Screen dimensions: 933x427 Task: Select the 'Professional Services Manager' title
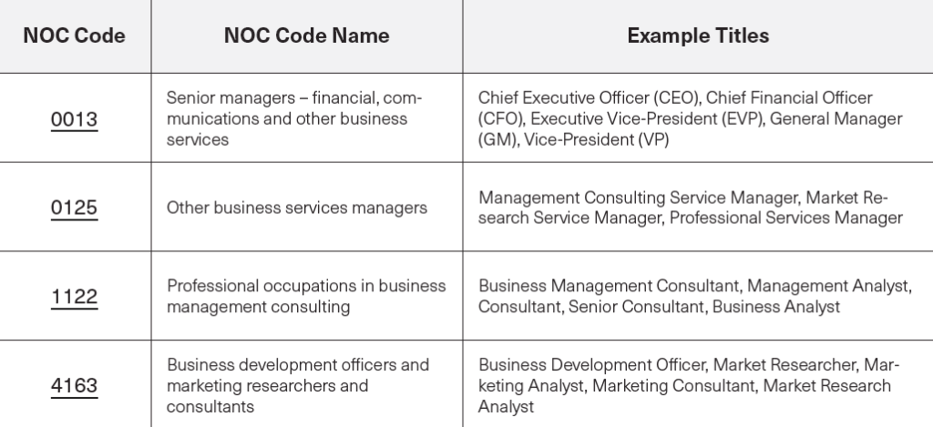(795, 219)
